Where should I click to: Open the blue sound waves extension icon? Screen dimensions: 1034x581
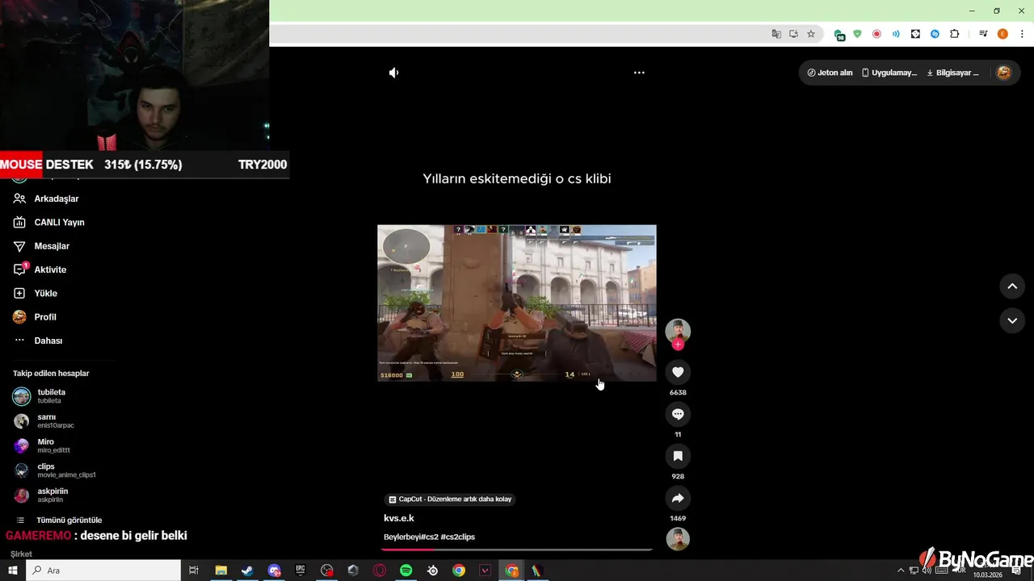click(x=896, y=34)
